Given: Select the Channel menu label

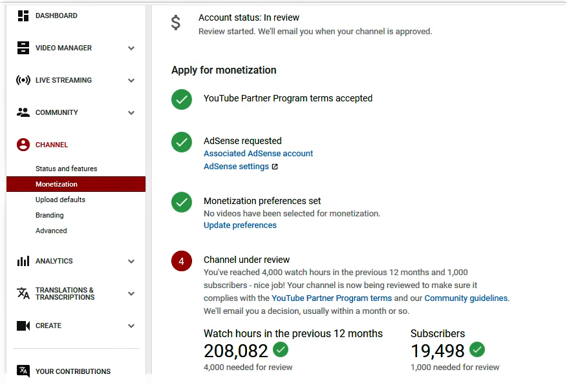Looking at the screenshot, I should click(x=52, y=145).
